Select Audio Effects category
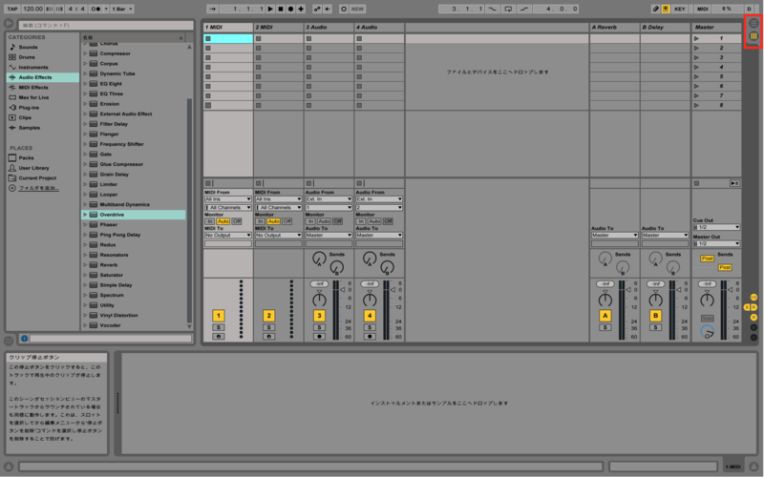764x477 pixels. (x=42, y=77)
